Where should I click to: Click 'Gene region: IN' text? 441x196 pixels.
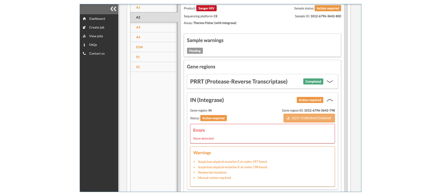tap(201, 110)
